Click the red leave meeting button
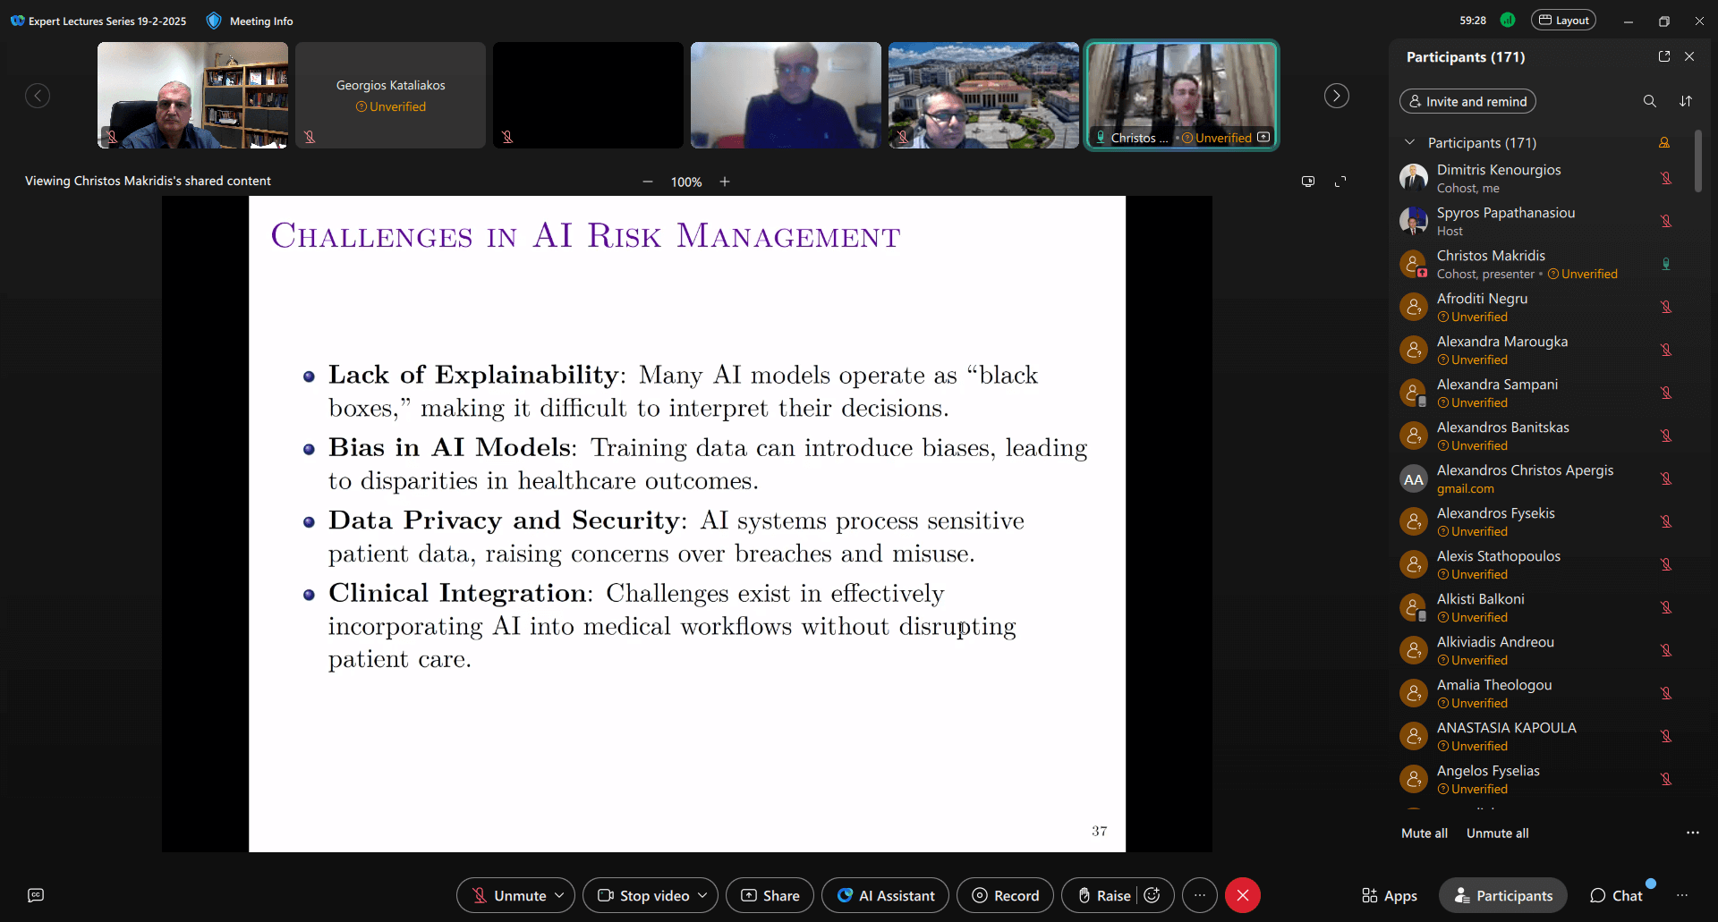This screenshot has width=1718, height=922. click(1243, 895)
